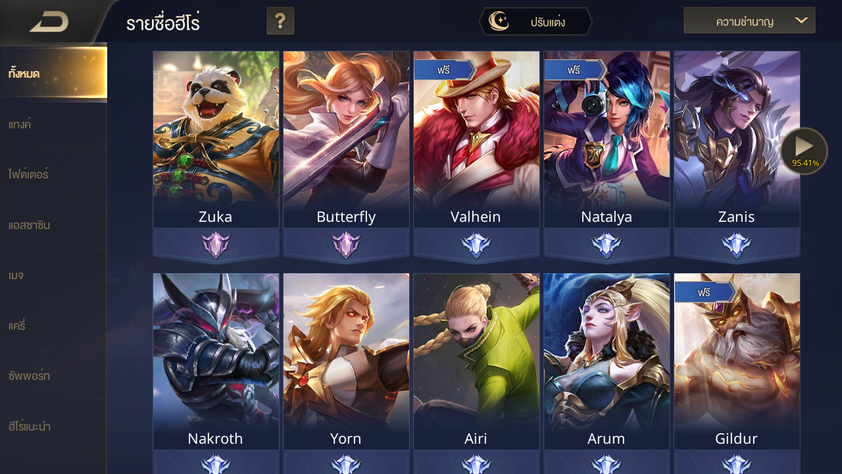Click the back arrow icon
Image resolution: width=842 pixels, height=474 pixels.
49,22
